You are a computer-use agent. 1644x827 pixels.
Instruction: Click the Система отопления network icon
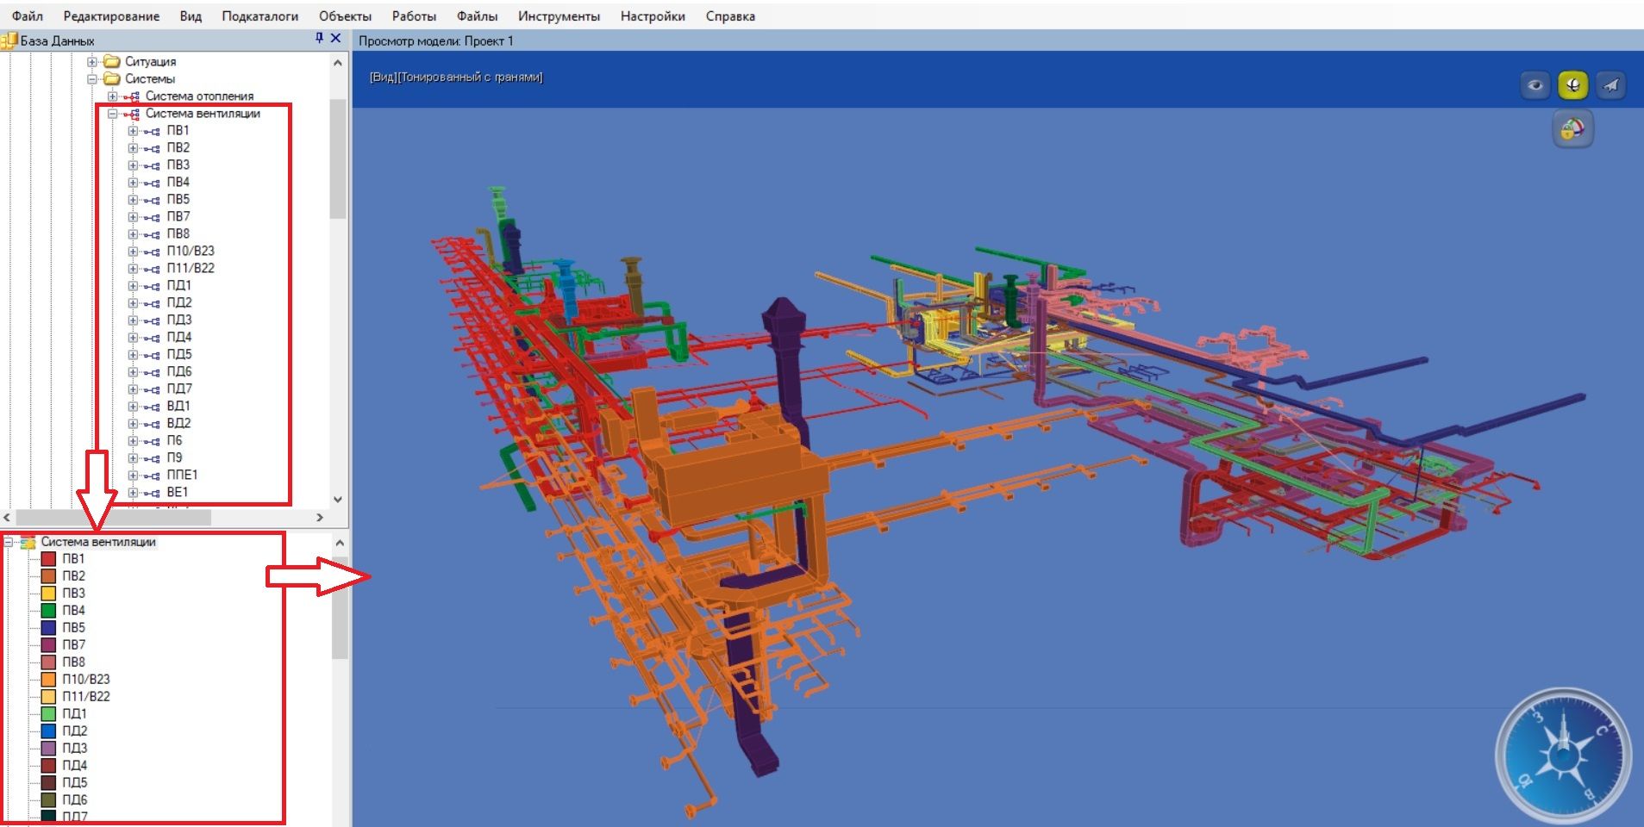[x=131, y=96]
